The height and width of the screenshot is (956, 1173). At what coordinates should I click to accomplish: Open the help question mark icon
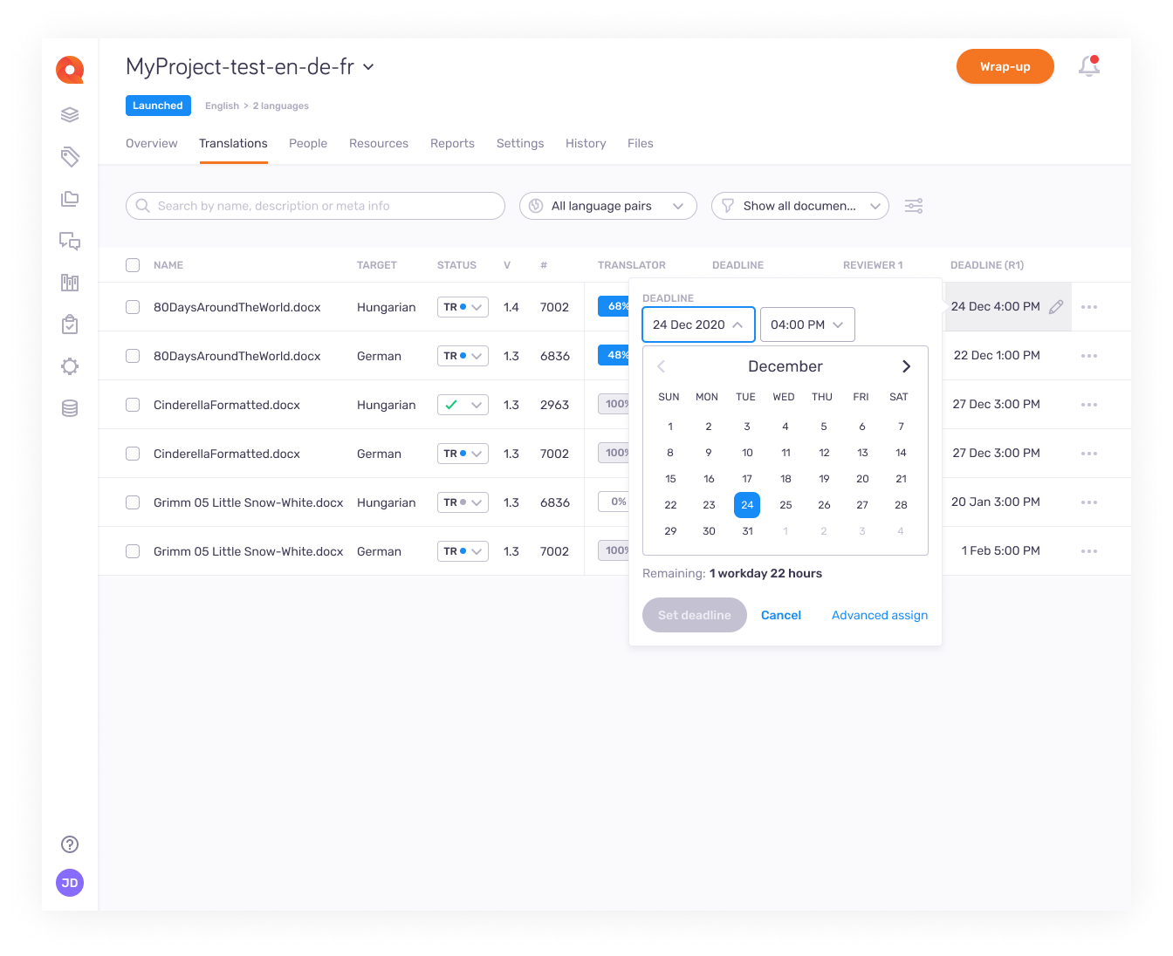pos(70,844)
